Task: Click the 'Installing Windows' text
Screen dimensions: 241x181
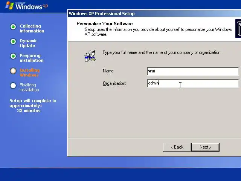Action: tap(30, 72)
